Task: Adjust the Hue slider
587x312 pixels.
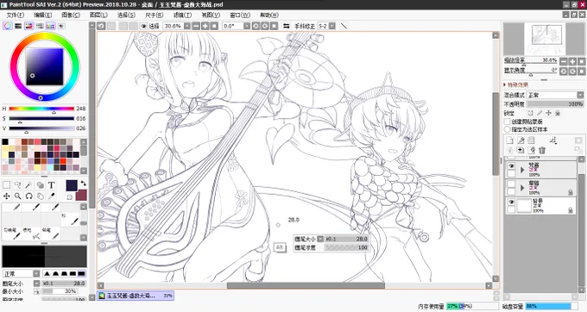Action: click(x=42, y=109)
